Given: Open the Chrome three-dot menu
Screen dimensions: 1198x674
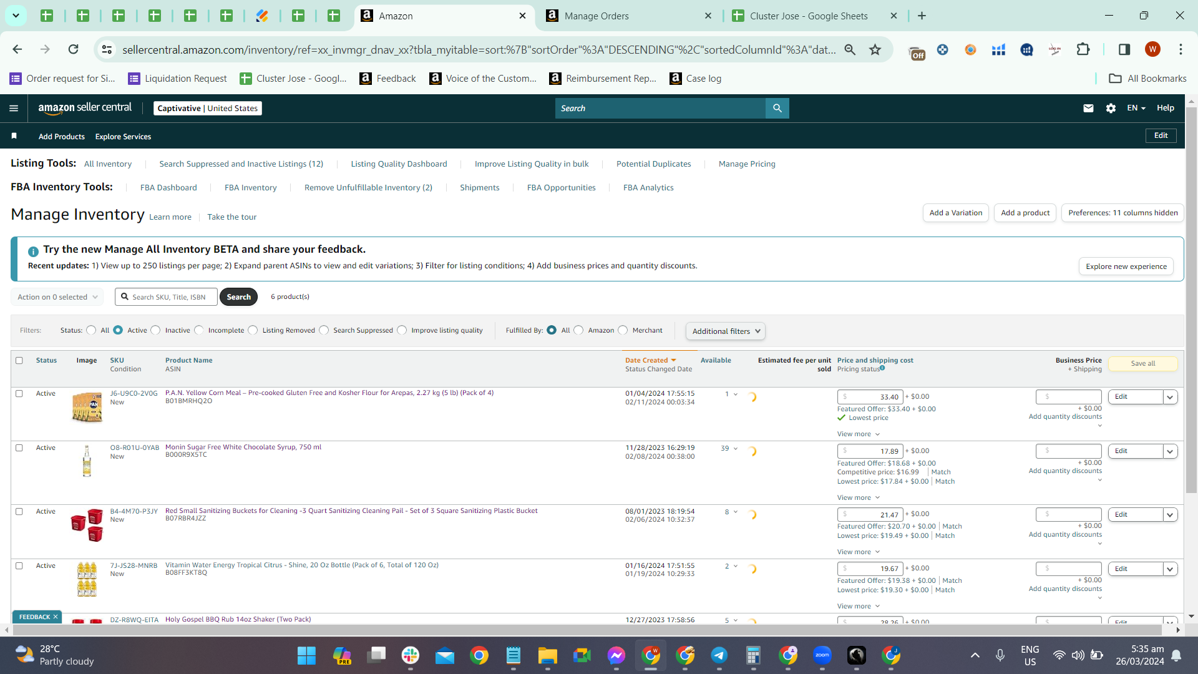Looking at the screenshot, I should click(x=1181, y=49).
